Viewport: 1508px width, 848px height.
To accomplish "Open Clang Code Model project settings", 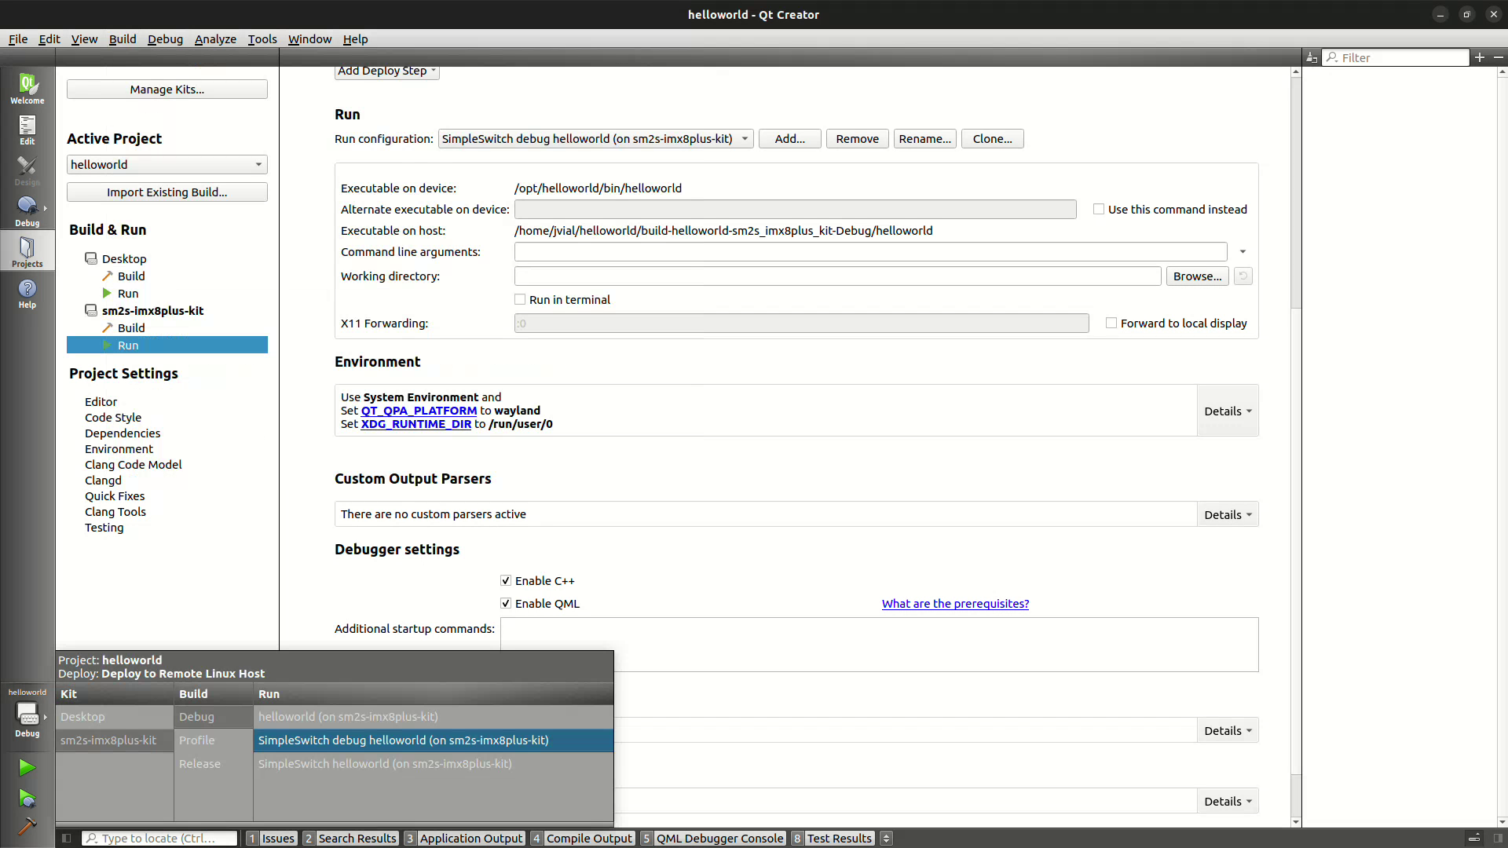I will pyautogui.click(x=134, y=465).
